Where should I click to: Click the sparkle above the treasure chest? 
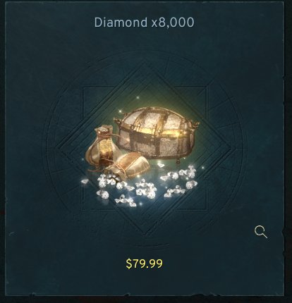138,97
